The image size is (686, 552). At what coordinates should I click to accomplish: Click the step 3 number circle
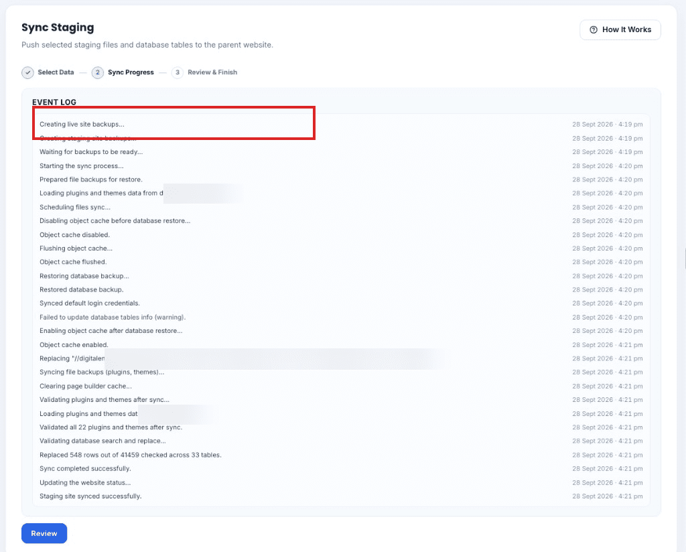click(x=177, y=72)
